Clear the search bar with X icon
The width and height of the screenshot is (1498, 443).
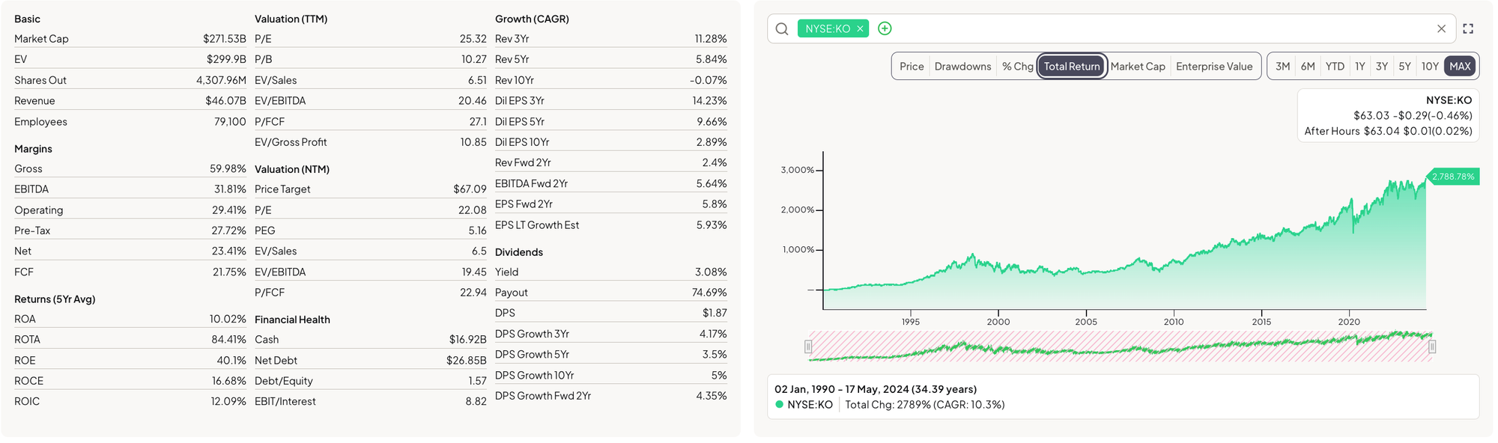point(1441,29)
